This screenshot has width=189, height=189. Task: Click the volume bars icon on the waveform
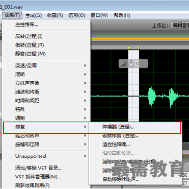[123, 64]
